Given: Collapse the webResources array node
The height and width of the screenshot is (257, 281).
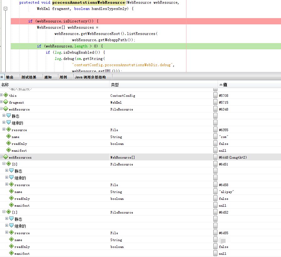Looking at the screenshot, I should click(x=1, y=157).
